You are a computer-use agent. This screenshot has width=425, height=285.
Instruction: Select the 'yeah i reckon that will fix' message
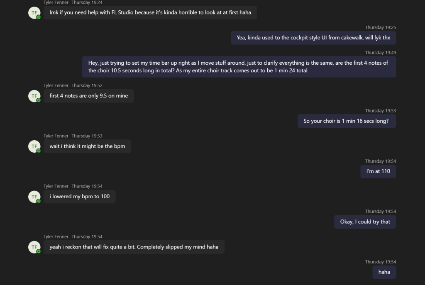coord(134,247)
